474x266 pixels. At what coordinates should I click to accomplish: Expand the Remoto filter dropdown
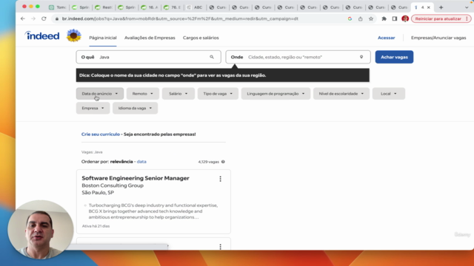tap(143, 94)
